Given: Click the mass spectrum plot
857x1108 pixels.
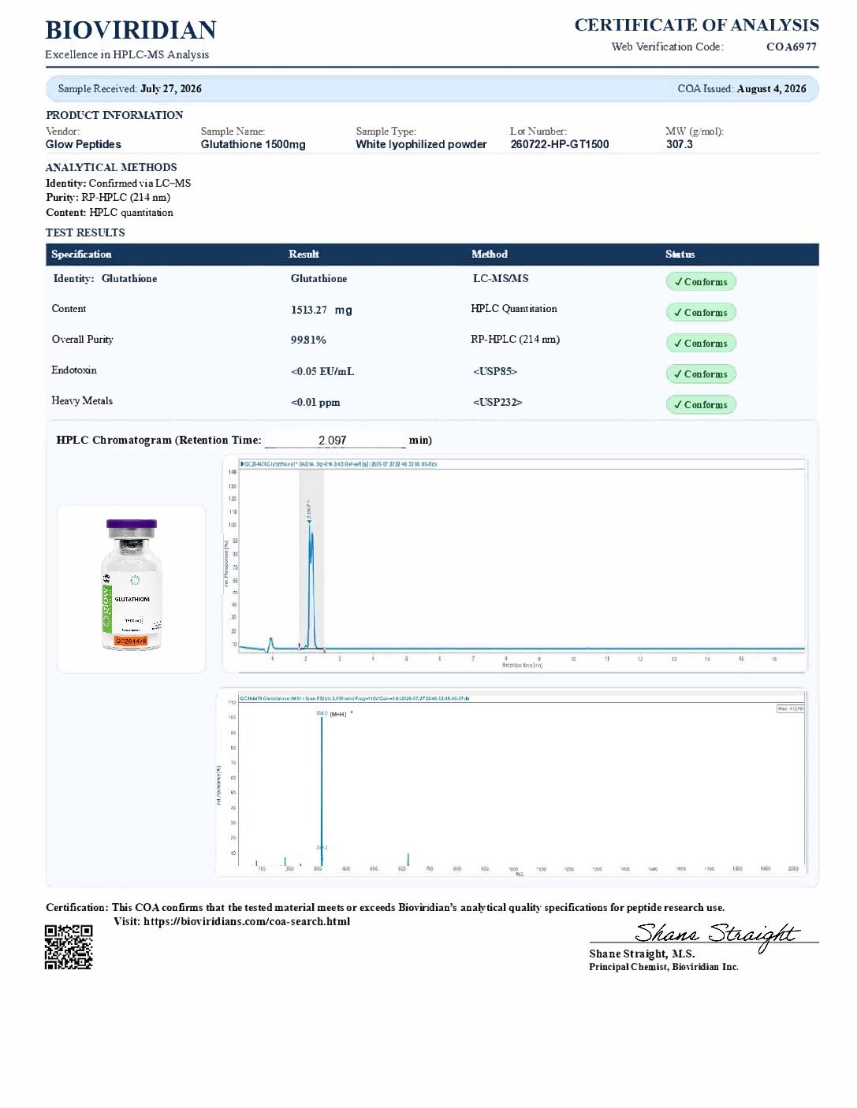Looking at the screenshot, I should pyautogui.click(x=511, y=783).
